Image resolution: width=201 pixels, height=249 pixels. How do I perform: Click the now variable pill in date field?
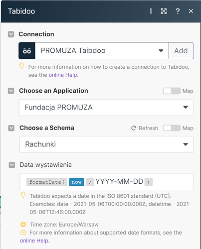point(76,182)
